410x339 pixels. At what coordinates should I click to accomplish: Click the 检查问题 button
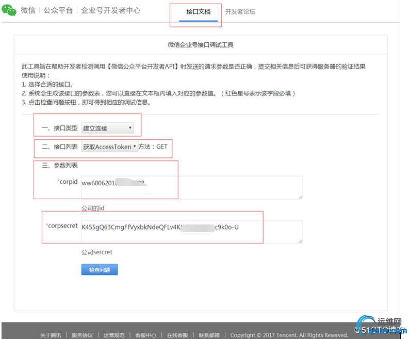100,270
